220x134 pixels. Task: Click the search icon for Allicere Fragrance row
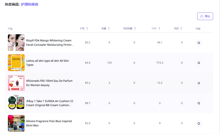199,124
